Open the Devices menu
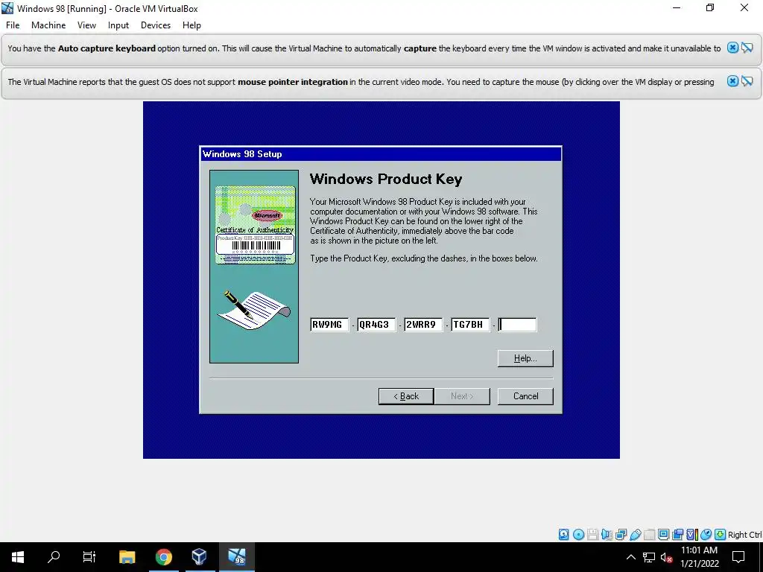 point(156,25)
